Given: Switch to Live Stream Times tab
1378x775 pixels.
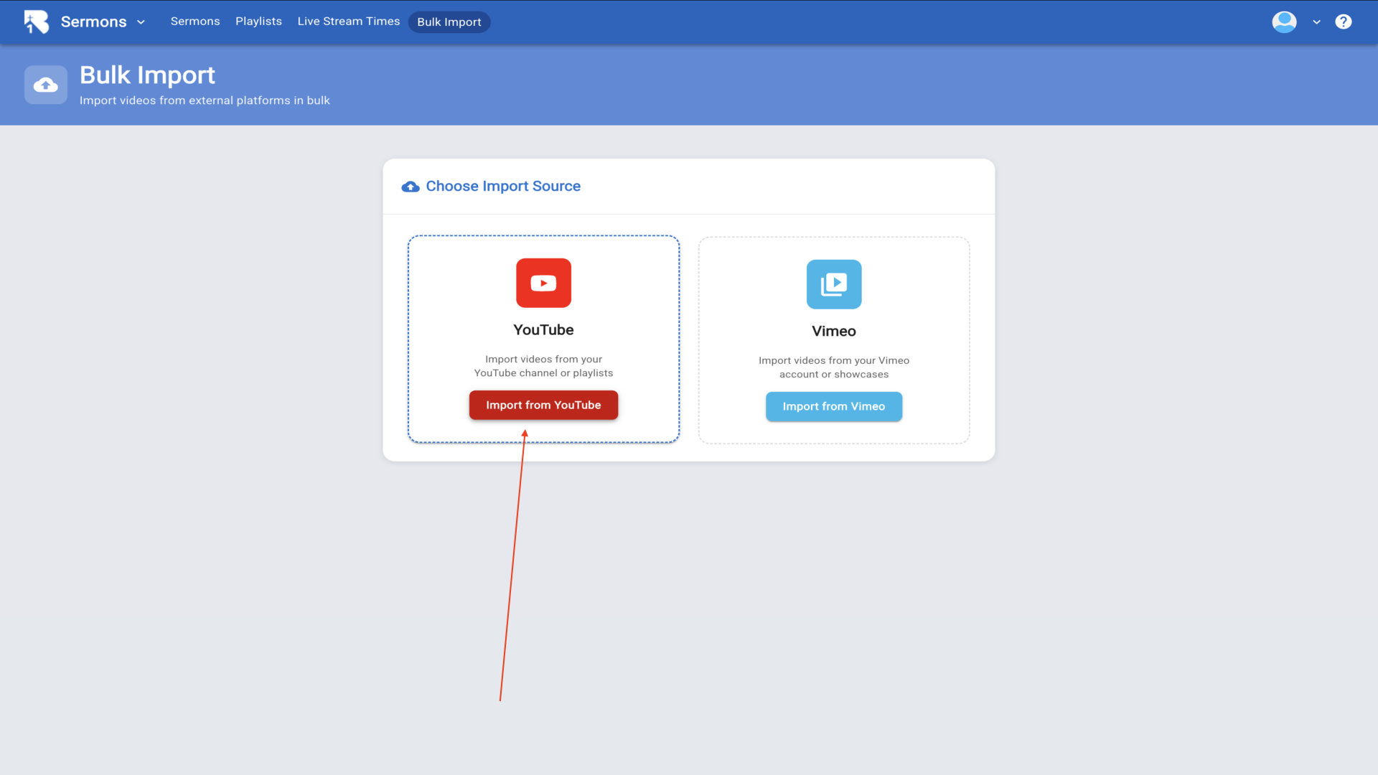Looking at the screenshot, I should [x=349, y=22].
